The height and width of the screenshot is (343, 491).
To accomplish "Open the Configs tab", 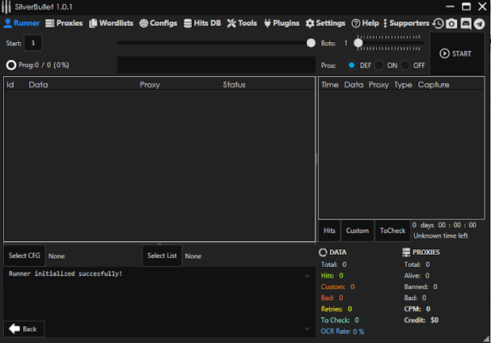I will tap(158, 23).
